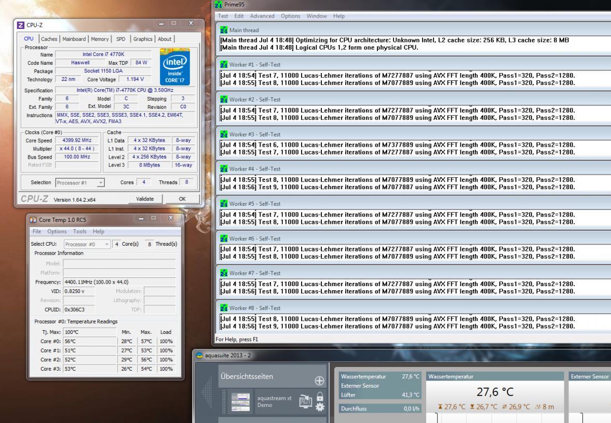The image size is (611, 423).
Task: Open the Window menu in Prime95
Action: tap(317, 16)
